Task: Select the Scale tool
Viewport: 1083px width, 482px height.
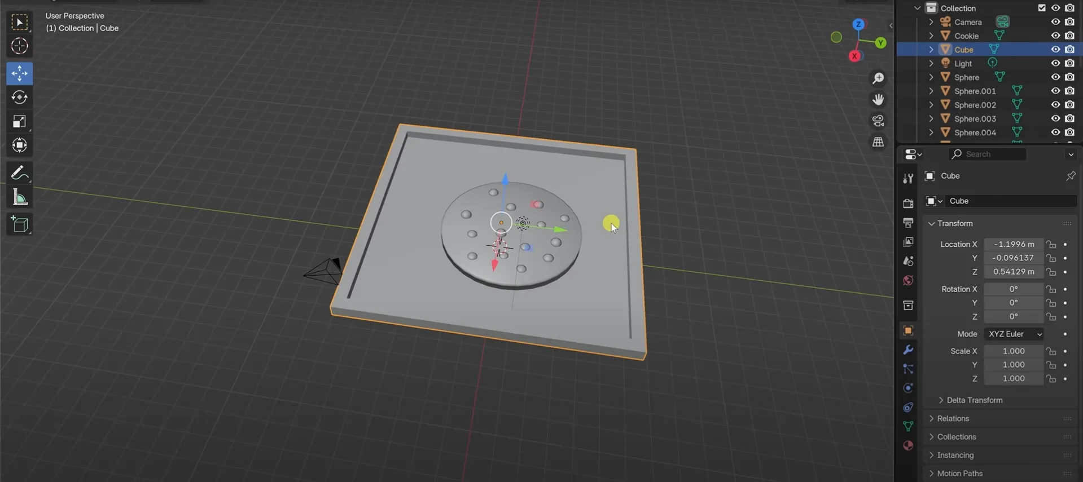Action: coord(19,122)
